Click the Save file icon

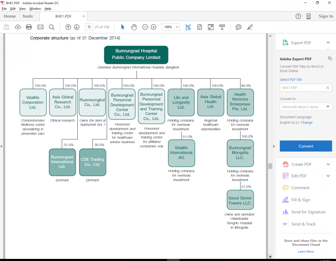6,27
